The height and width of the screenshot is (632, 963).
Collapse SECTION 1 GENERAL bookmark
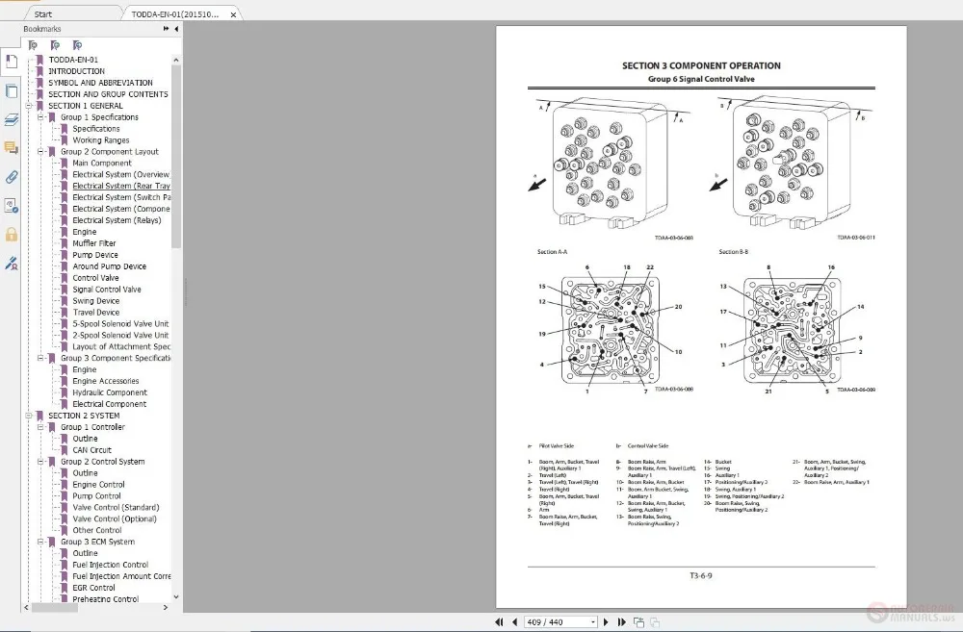pos(29,106)
